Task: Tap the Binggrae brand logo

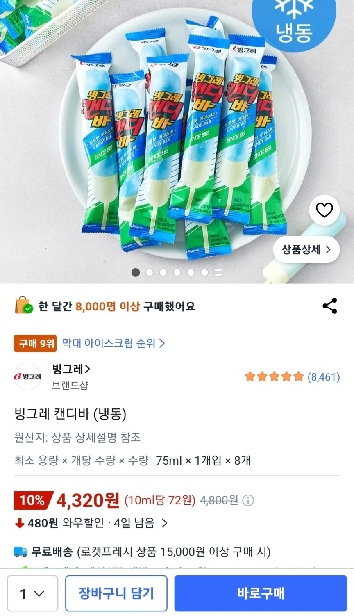Action: click(x=28, y=376)
